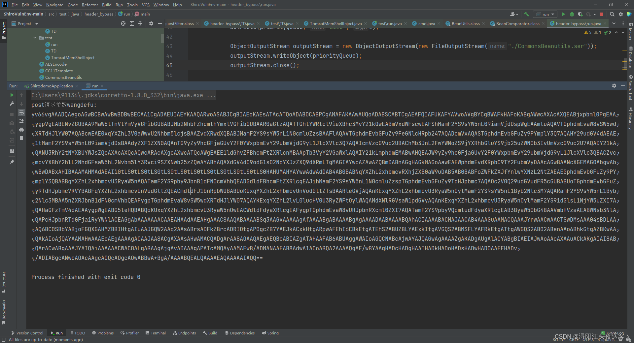Open TomcatMemShellInject in project tree
The height and width of the screenshot is (343, 634).
click(x=73, y=58)
